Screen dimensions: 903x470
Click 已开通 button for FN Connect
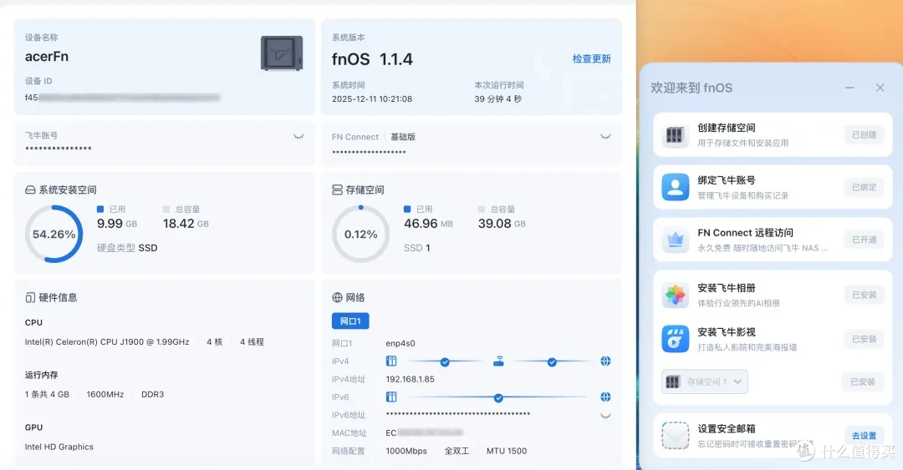point(864,240)
